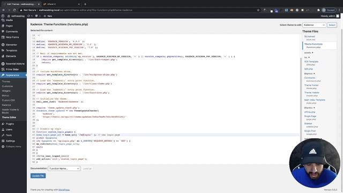Screen dimensions: 343x193
Task: Open the Customize submenu item
Action: pyautogui.click(x=8, y=86)
